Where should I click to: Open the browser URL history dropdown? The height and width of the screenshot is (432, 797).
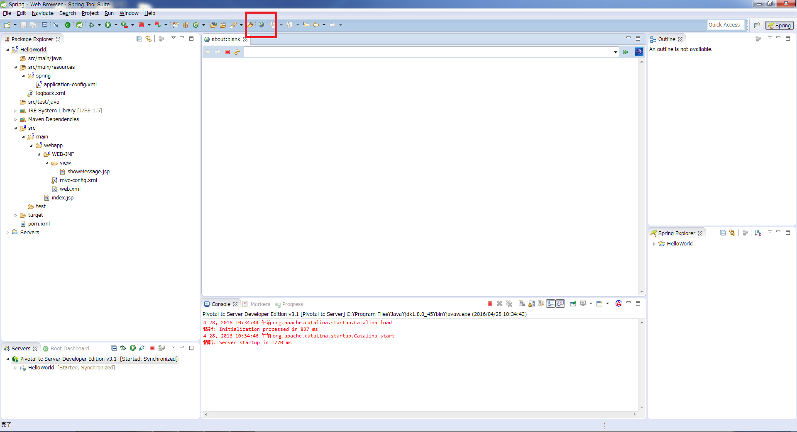pyautogui.click(x=615, y=52)
